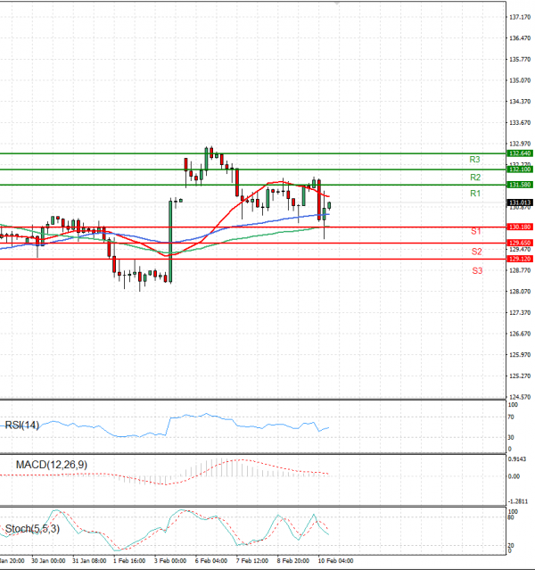Click the 130.180 support price tag
The image size is (535, 570).
pos(520,227)
